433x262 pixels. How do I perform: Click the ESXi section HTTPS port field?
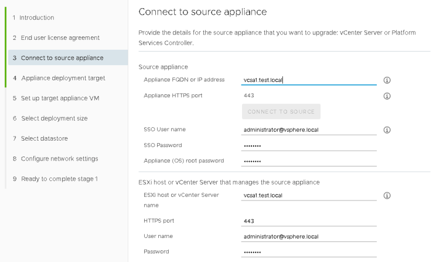(x=309, y=221)
